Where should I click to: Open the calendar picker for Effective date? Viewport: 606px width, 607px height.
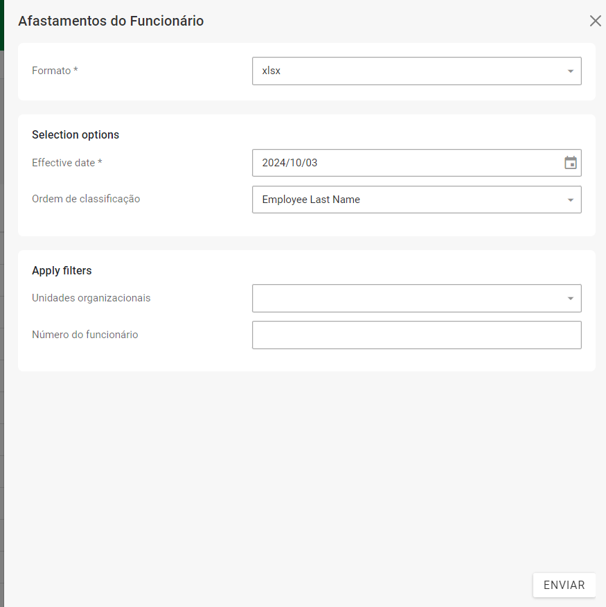point(570,163)
